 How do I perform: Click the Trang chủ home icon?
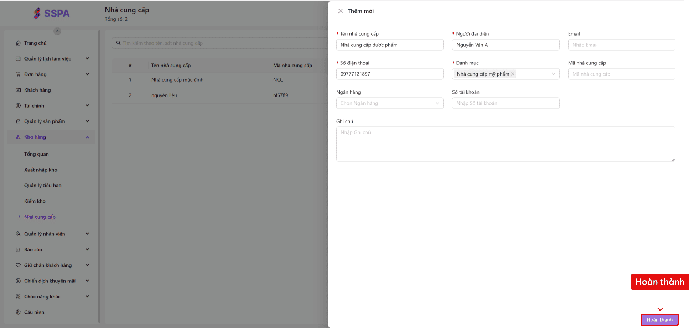[x=18, y=43]
